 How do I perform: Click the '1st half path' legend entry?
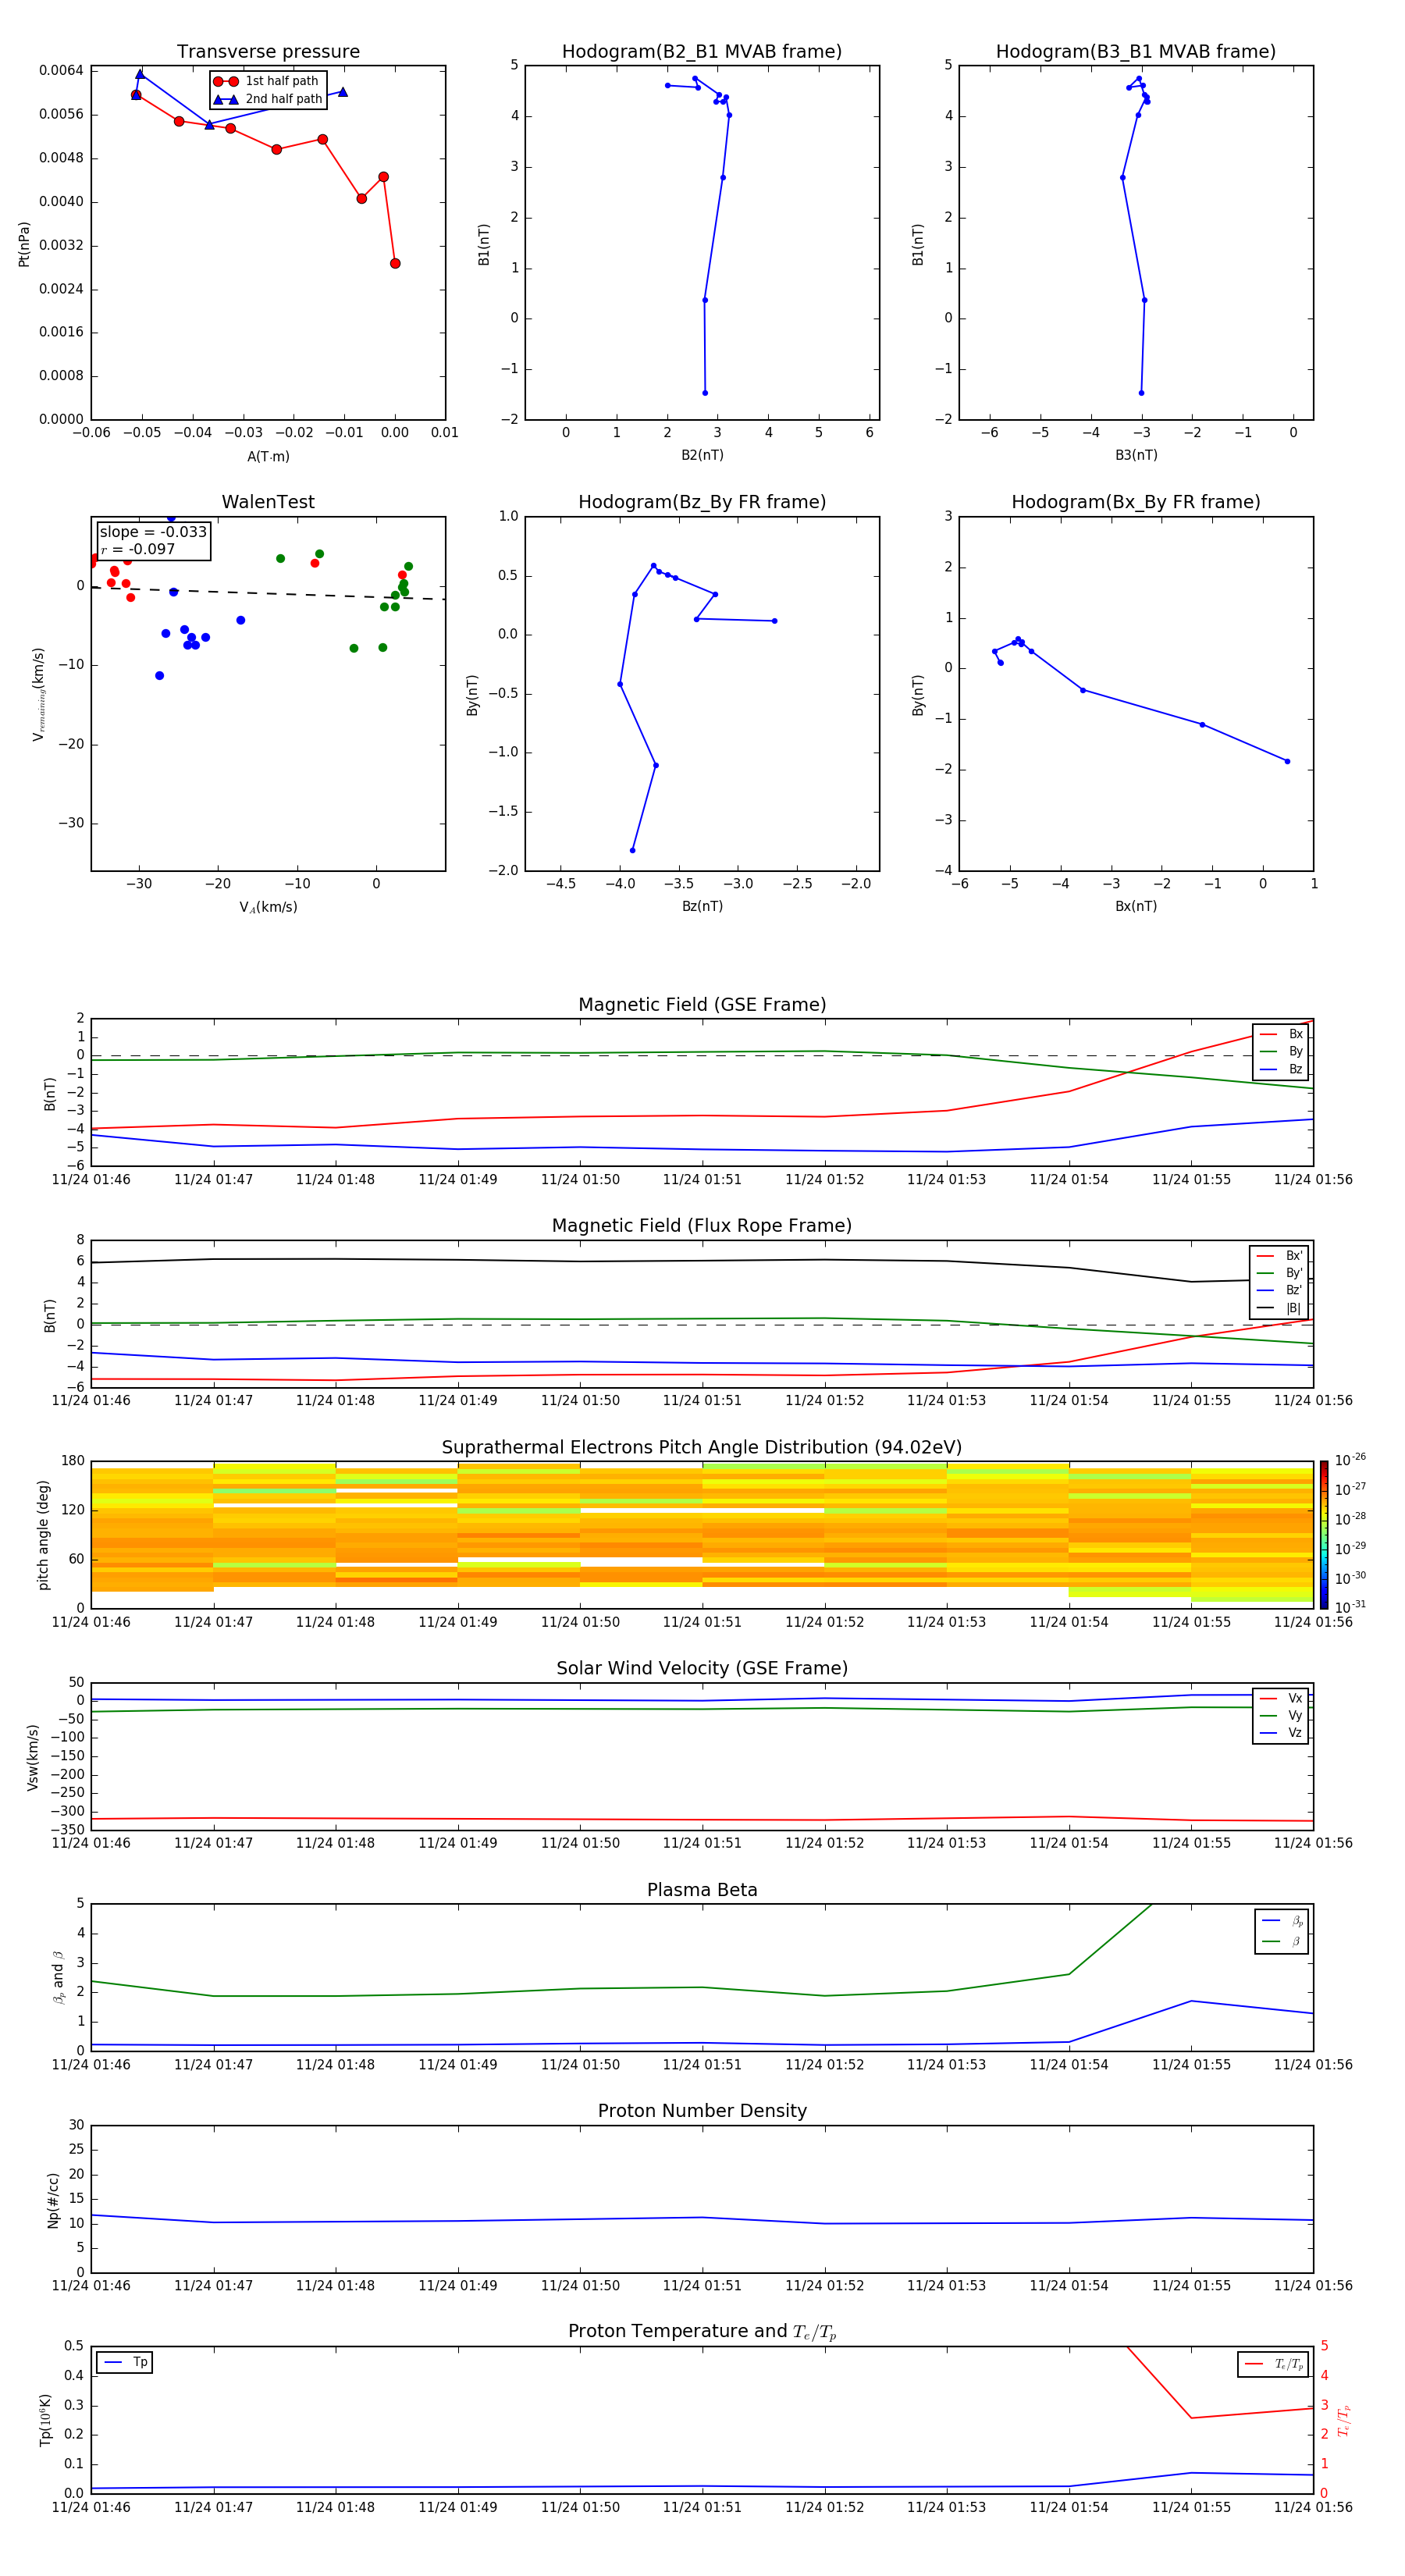click(266, 81)
